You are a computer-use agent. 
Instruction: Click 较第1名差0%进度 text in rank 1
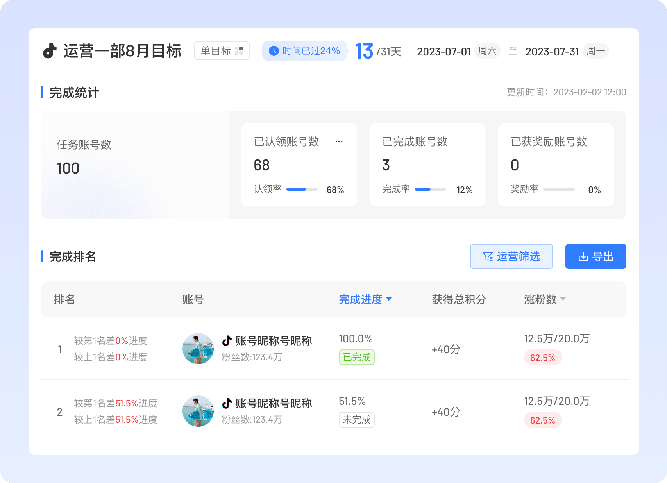click(x=111, y=341)
